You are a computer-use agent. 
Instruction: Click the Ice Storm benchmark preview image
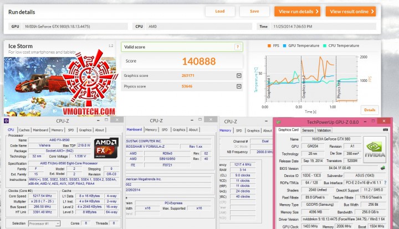tap(60, 86)
